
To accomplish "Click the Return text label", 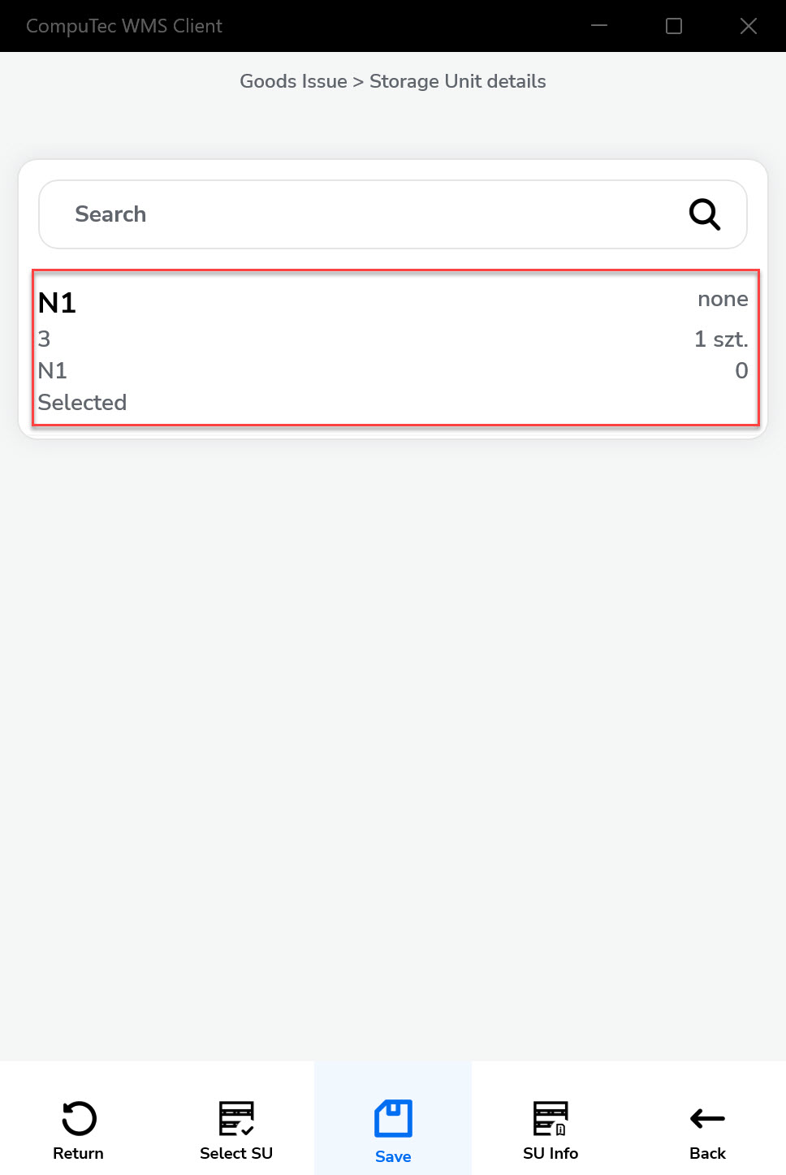I will (79, 1153).
